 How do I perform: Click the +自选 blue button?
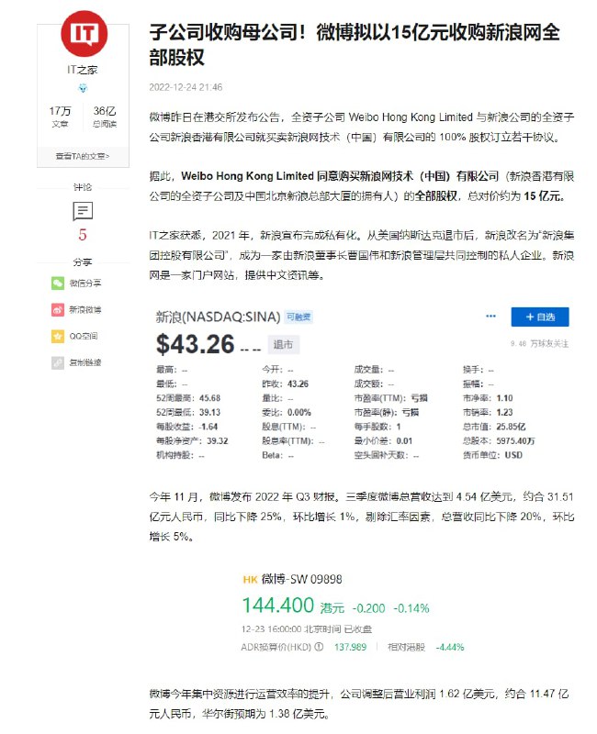[540, 317]
